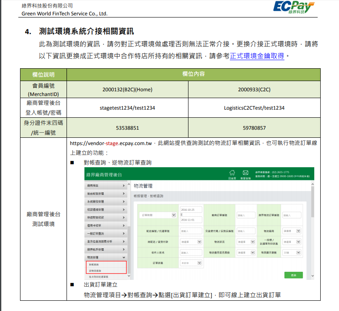This screenshot has width=339, height=311.
Task: Open the 純配送 / 貨到付款 dropdown
Action: coord(191,242)
